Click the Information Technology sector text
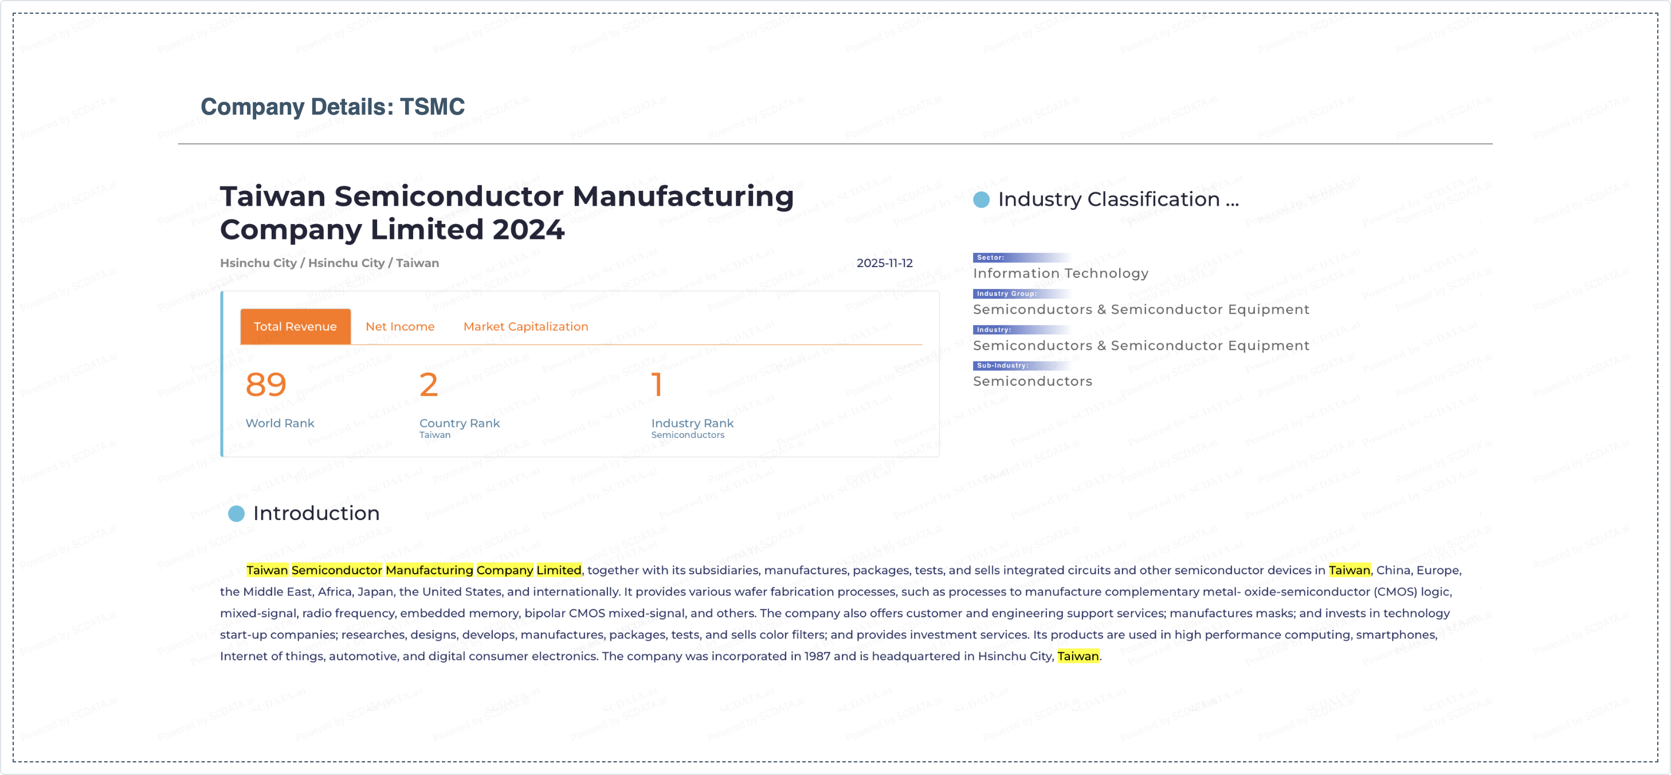Screen dimensions: 1671x775 [1061, 273]
